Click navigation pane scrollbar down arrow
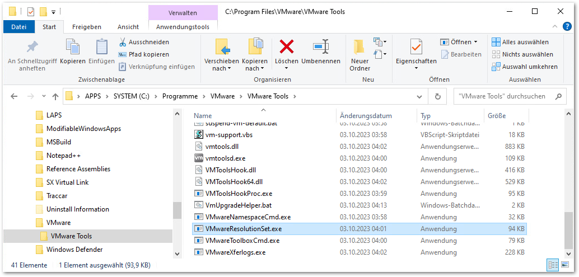579x277 pixels. point(177,253)
